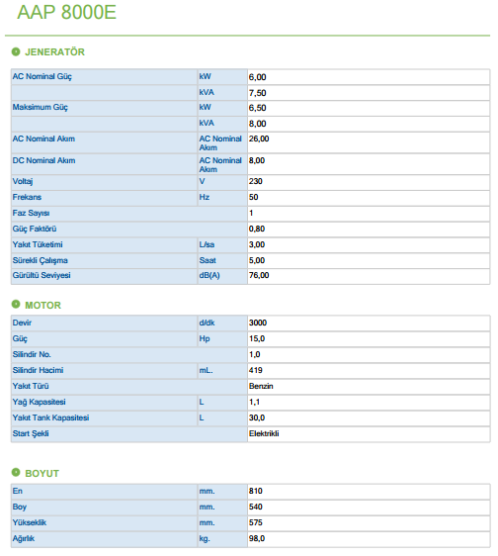This screenshot has height=556, width=498.
Task: Click the Frekans Hz unit cell
Action: pyautogui.click(x=222, y=198)
